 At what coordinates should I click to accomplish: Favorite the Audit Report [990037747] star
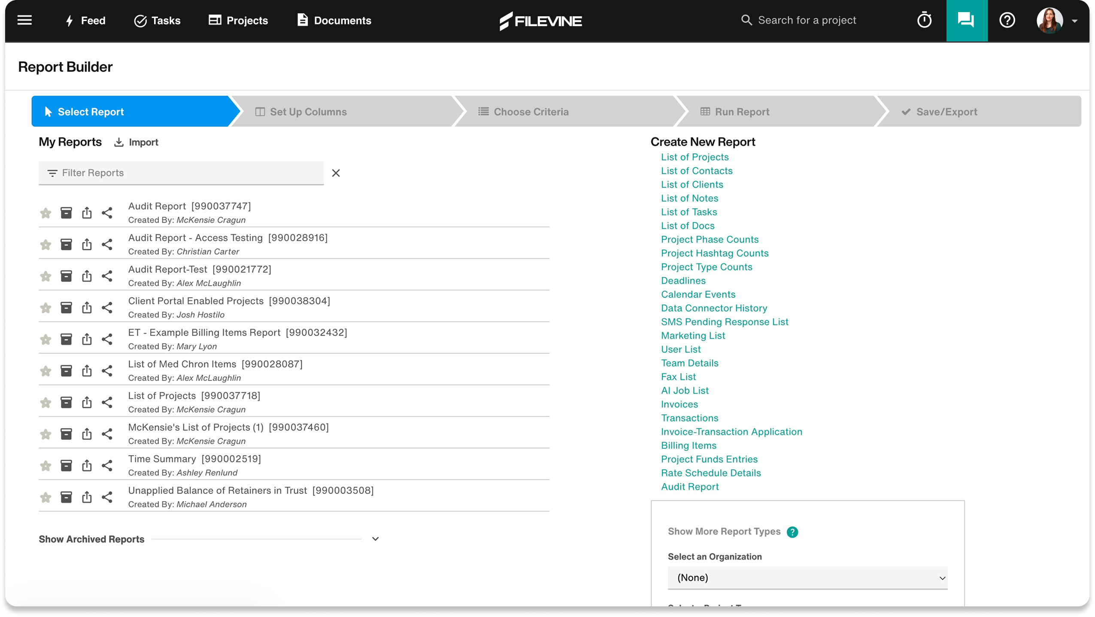point(45,213)
